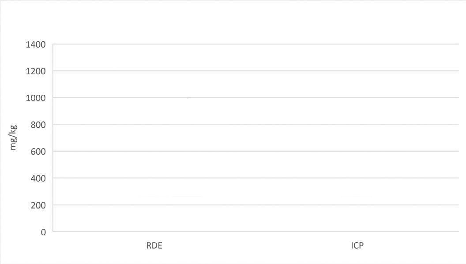Click the RDE category axis label
The height and width of the screenshot is (264, 466).
pos(154,246)
